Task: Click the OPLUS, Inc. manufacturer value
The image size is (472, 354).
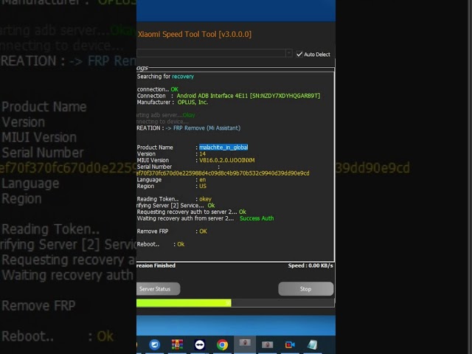Action: (192, 103)
